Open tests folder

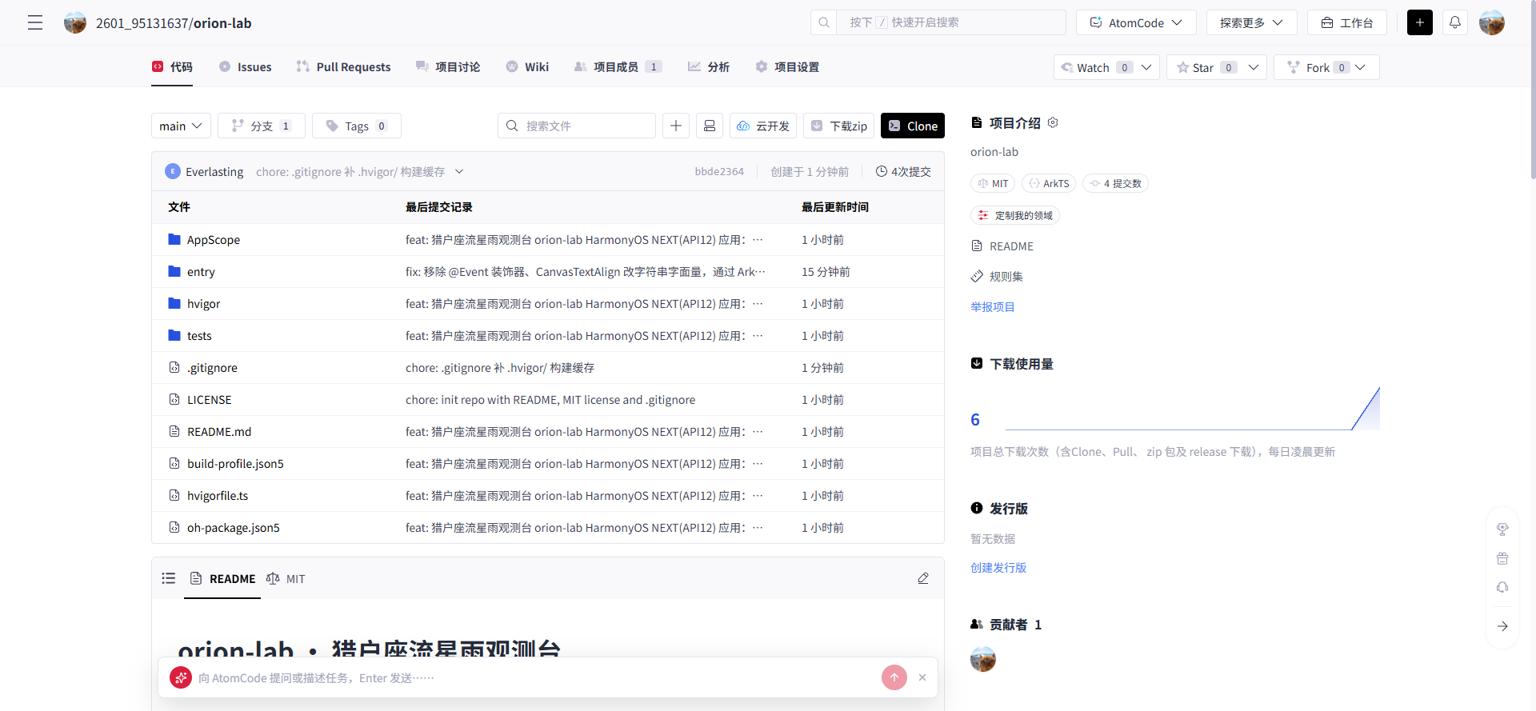(x=199, y=336)
